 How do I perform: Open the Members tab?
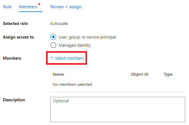click(28, 7)
